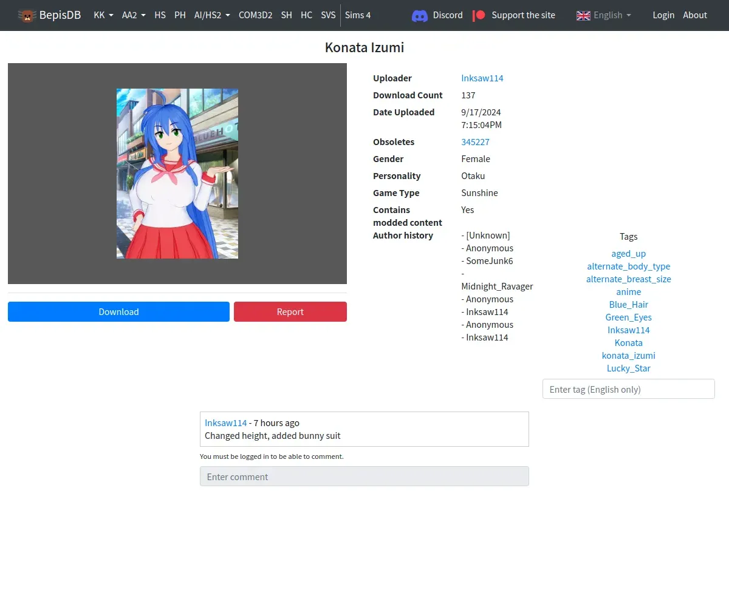Open uploader Inksaw114 profile link
This screenshot has height=607, width=729.
(x=482, y=78)
